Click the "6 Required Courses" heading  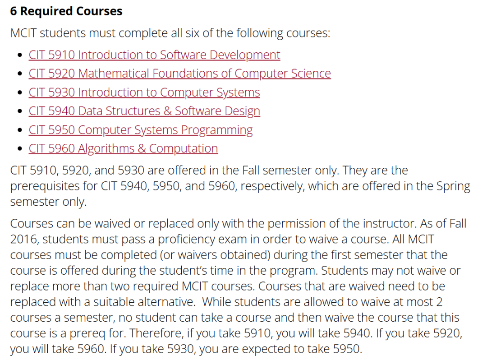(66, 11)
